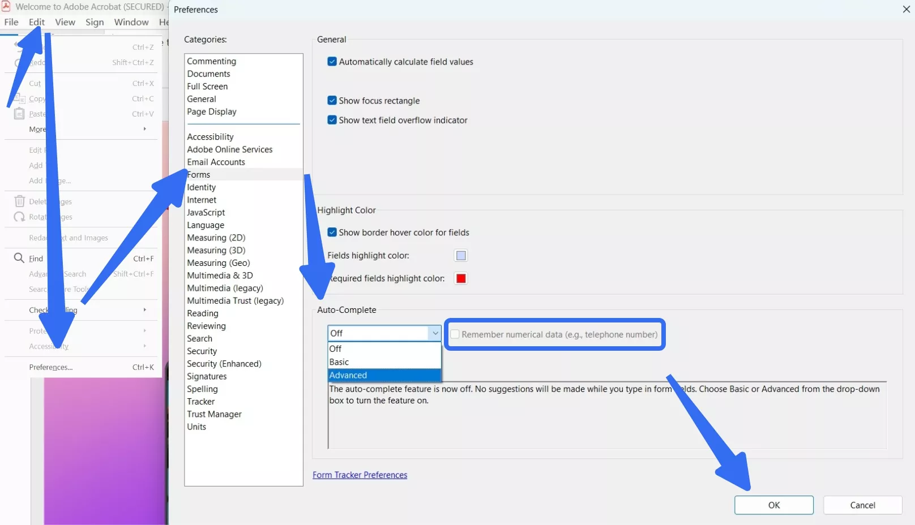Select Measuring (3D) category

click(x=216, y=250)
